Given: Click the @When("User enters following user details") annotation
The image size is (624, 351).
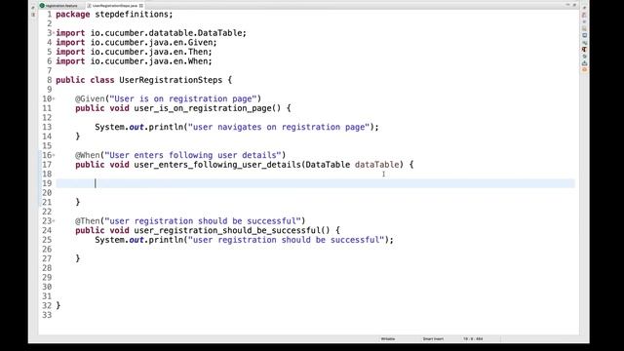Looking at the screenshot, I should 180,155.
